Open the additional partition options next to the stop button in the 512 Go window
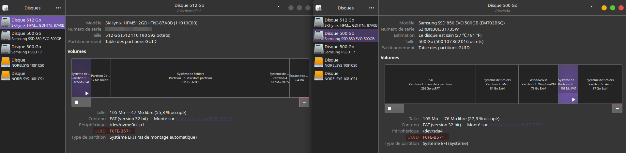This screenshot has height=153, width=626. click(x=86, y=102)
